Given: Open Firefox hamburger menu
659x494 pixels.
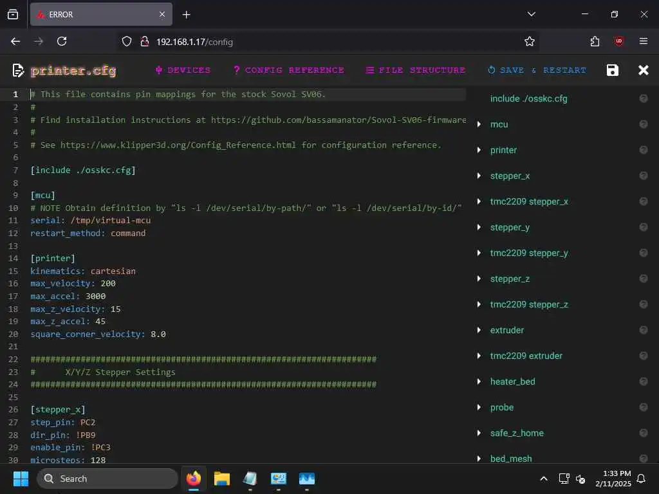Looking at the screenshot, I should [643, 41].
